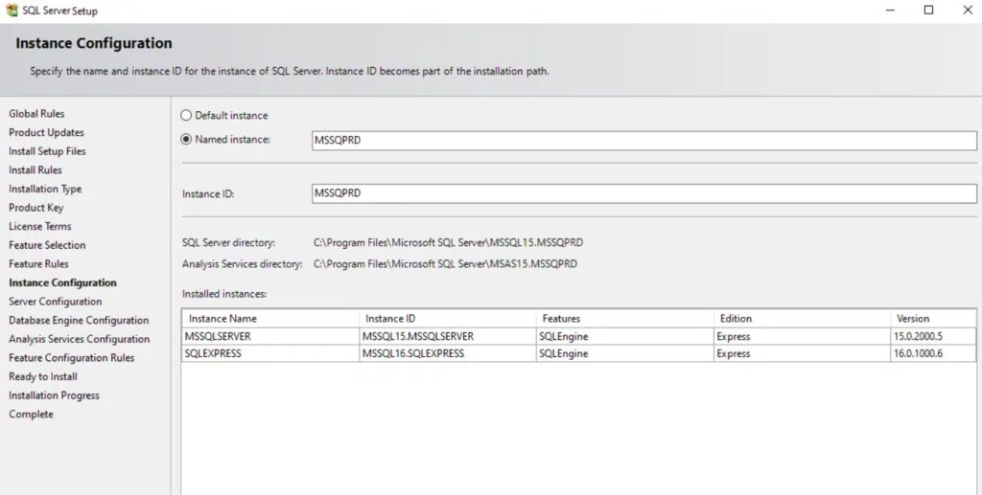Sort by the Version column header
Viewport: 982px width, 495px height.
933,318
